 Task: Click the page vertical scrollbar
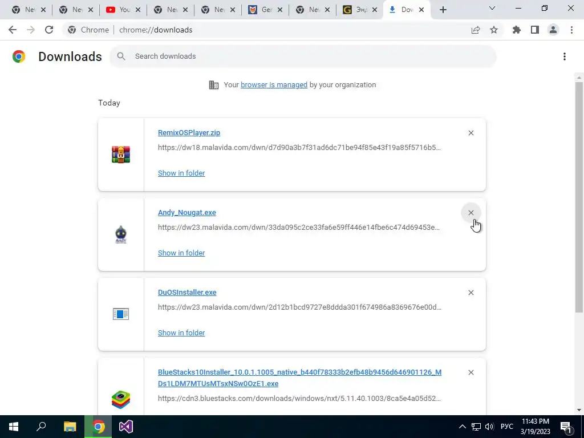click(579, 197)
